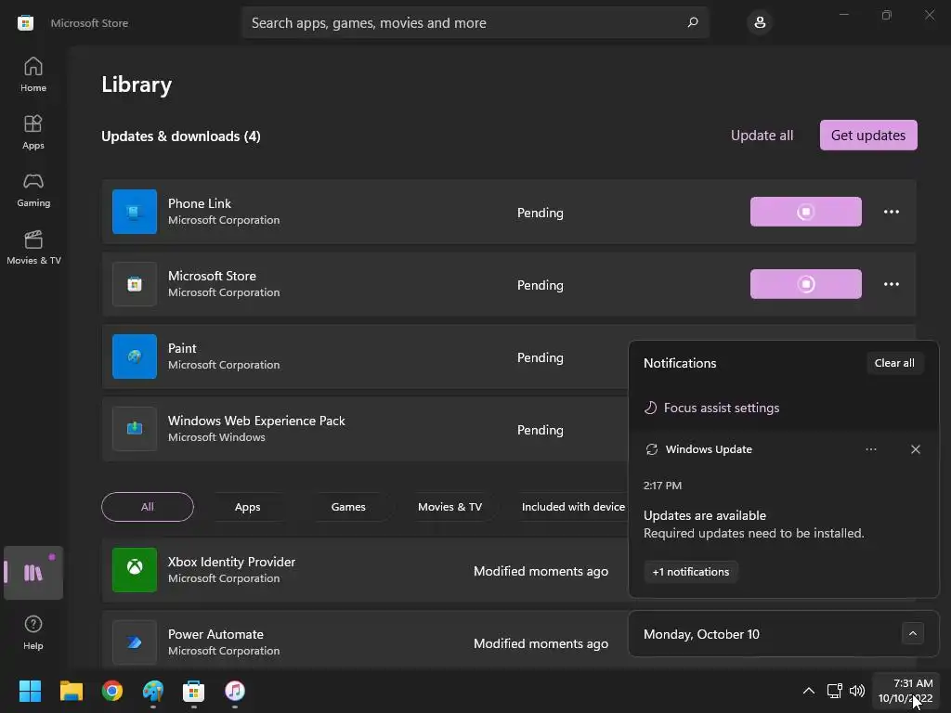951x713 pixels.
Task: Click the Monday, October 10 date header
Action: [701, 634]
